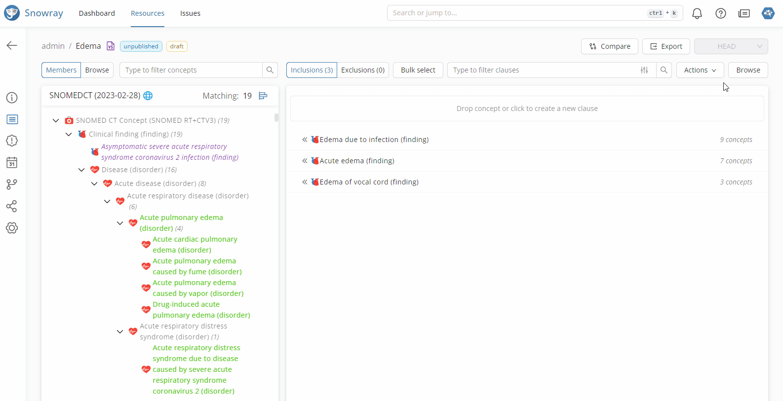Viewport: 783px width, 401px height.
Task: Click the branch icon in the sidebar
Action: point(12,184)
